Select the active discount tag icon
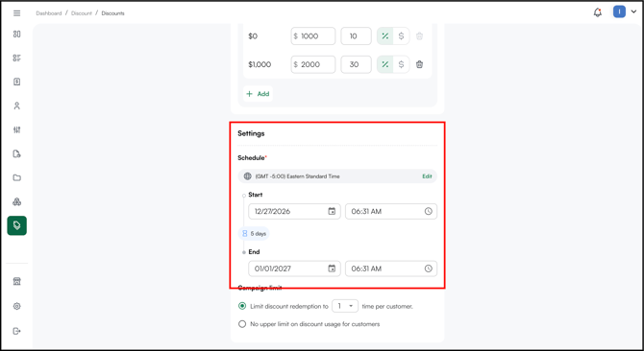 point(17,225)
